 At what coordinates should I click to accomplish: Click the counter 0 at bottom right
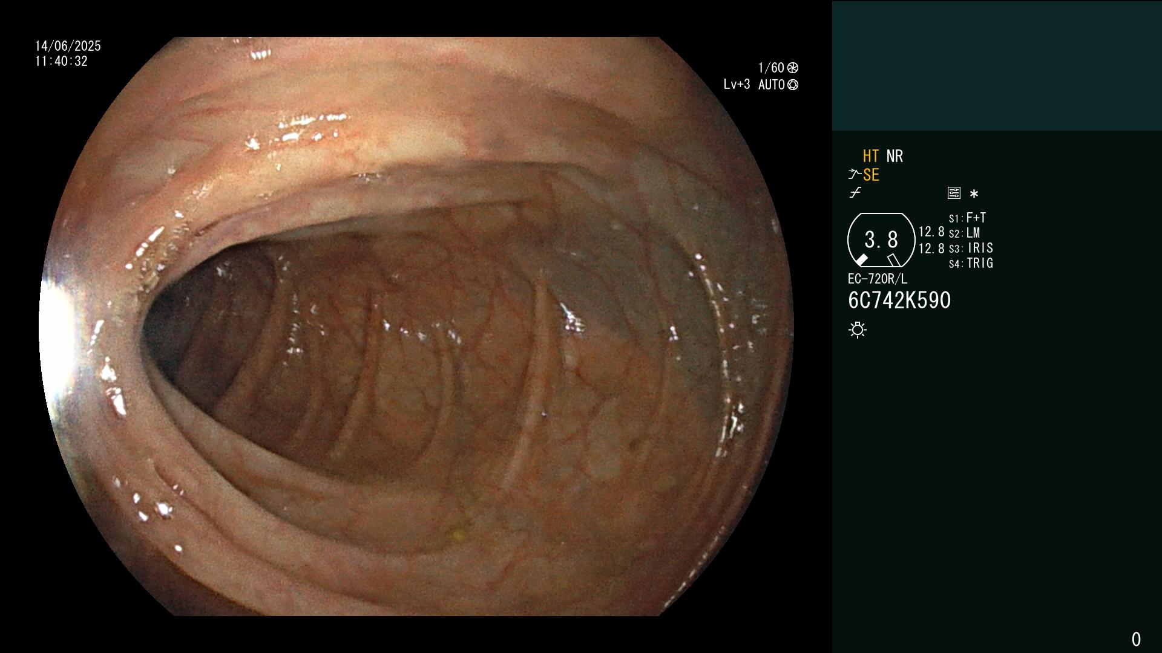tap(1136, 639)
